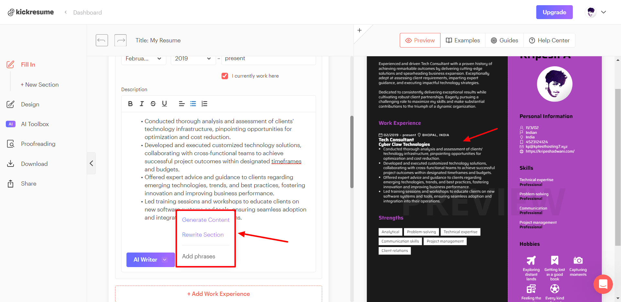This screenshot has width=621, height=302.
Task: Click the airplane hobby icon
Action: 531,260
